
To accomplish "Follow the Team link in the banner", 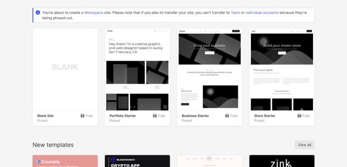I will (x=235, y=13).
